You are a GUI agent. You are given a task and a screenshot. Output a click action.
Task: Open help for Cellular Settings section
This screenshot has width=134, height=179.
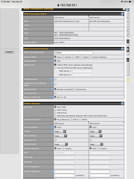click(122, 103)
